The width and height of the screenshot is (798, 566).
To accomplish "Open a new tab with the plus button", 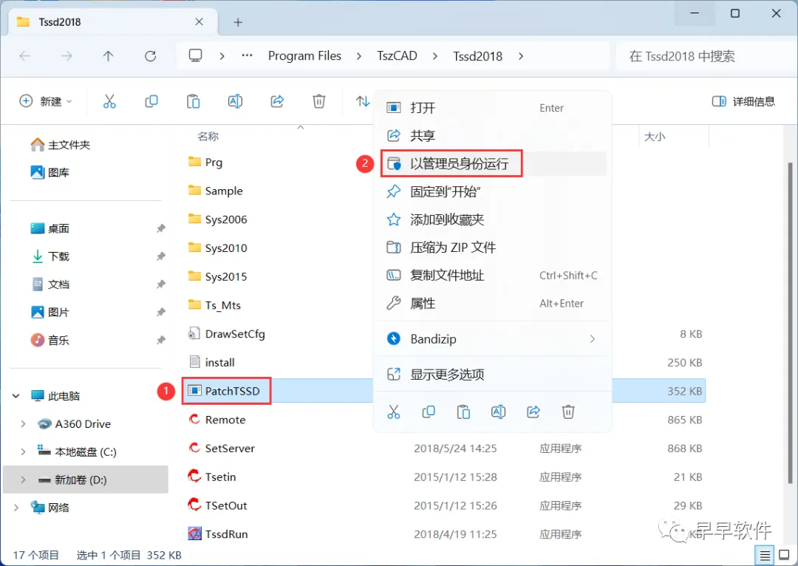I will pyautogui.click(x=238, y=22).
